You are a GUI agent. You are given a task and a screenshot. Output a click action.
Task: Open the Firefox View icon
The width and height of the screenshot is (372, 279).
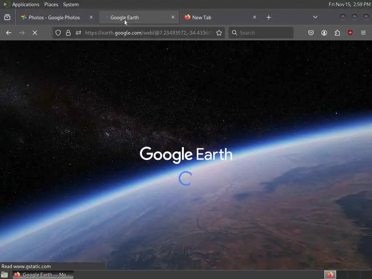[x=7, y=17]
